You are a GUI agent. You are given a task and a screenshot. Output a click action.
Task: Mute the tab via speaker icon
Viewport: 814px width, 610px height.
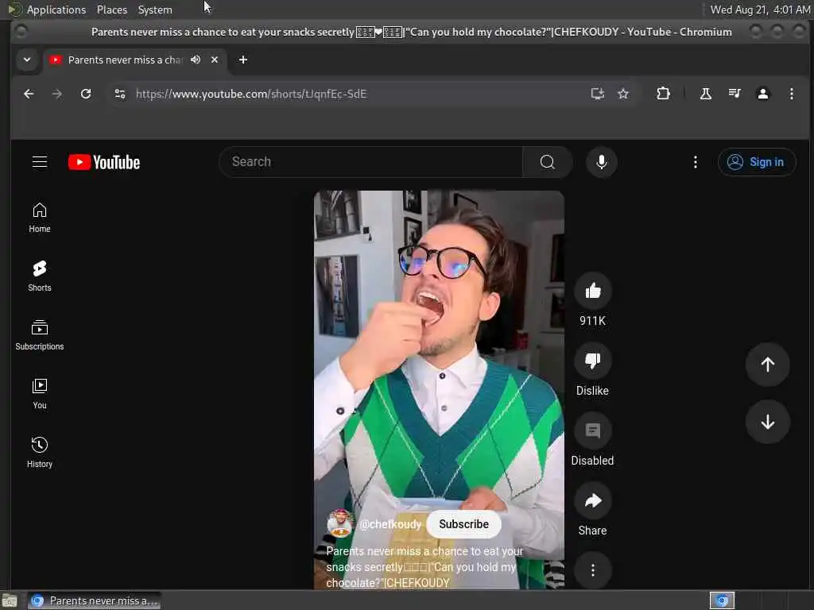(x=196, y=60)
